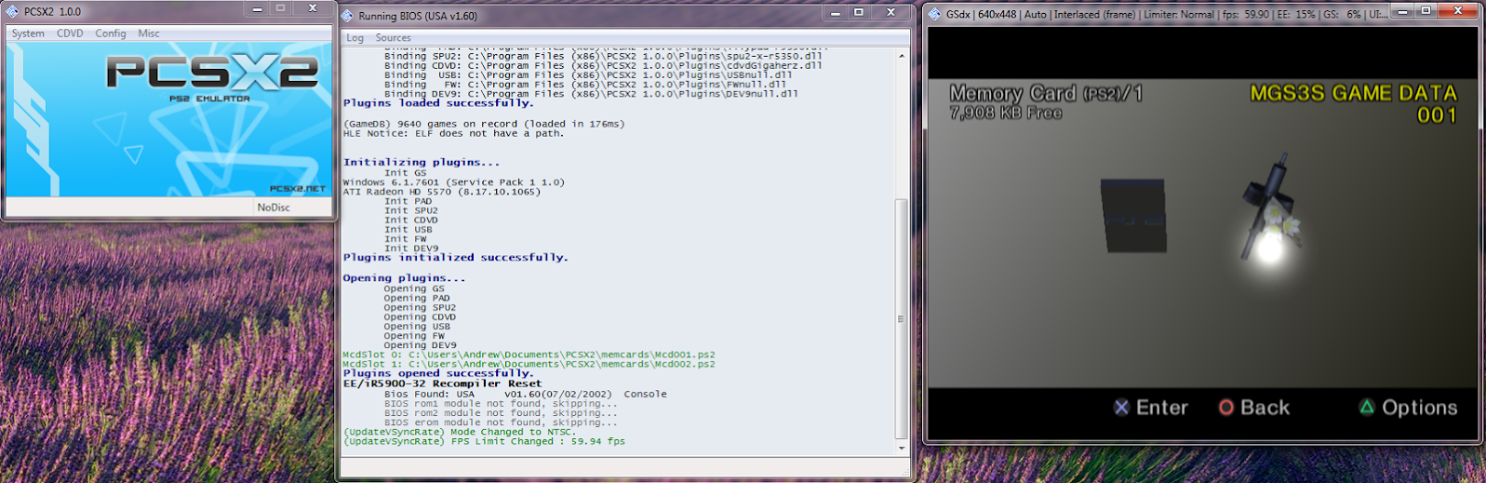Click the Running BIOS window title icon
The width and height of the screenshot is (1486, 483).
tap(347, 16)
